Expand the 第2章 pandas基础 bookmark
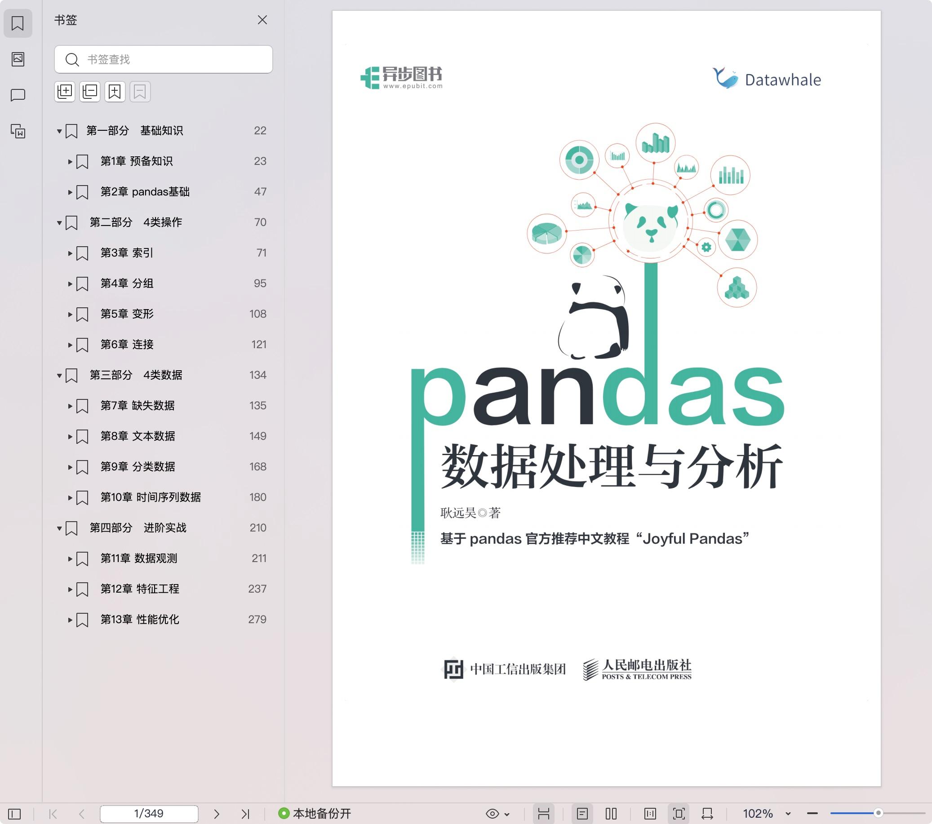Viewport: 932px width, 824px height. (70, 192)
